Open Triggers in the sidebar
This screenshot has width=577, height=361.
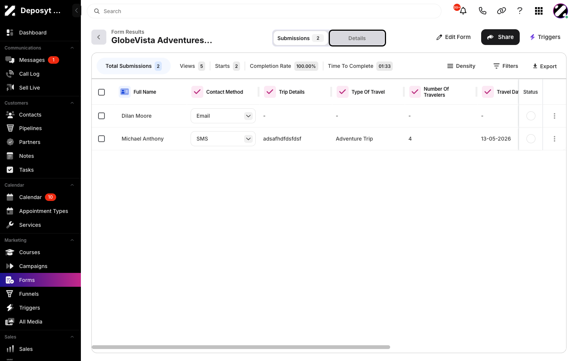click(x=40, y=308)
